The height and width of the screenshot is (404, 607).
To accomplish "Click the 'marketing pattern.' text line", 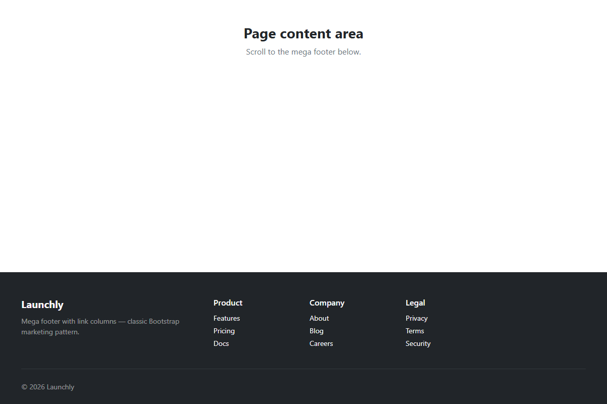I will coord(50,332).
